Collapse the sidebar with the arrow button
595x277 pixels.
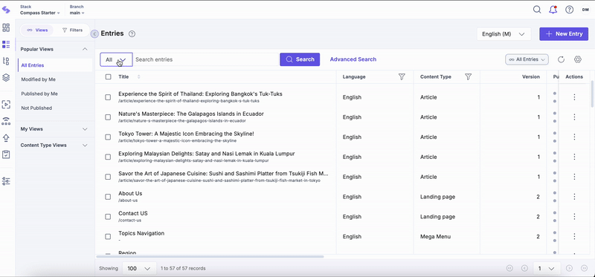tap(95, 34)
